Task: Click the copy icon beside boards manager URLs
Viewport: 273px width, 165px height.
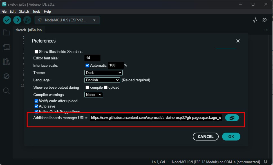Action: point(232,118)
